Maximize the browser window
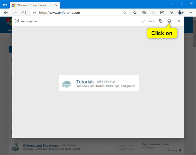The width and height of the screenshot is (196, 155). [182, 3]
